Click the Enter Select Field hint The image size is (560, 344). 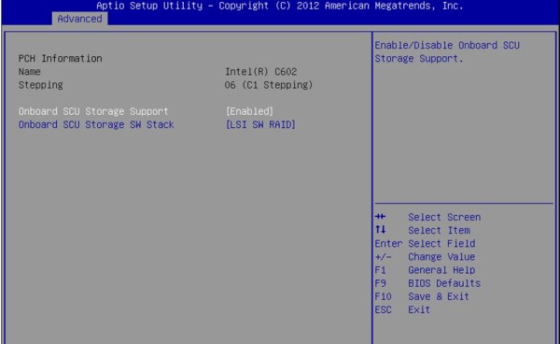(x=425, y=244)
